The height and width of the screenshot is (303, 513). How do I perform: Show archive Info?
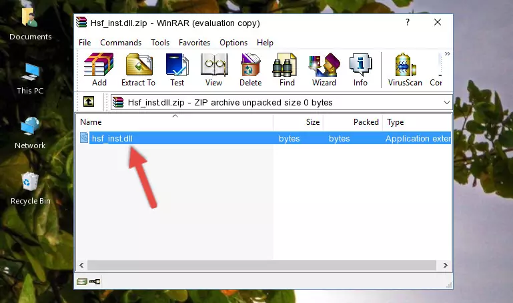[360, 69]
